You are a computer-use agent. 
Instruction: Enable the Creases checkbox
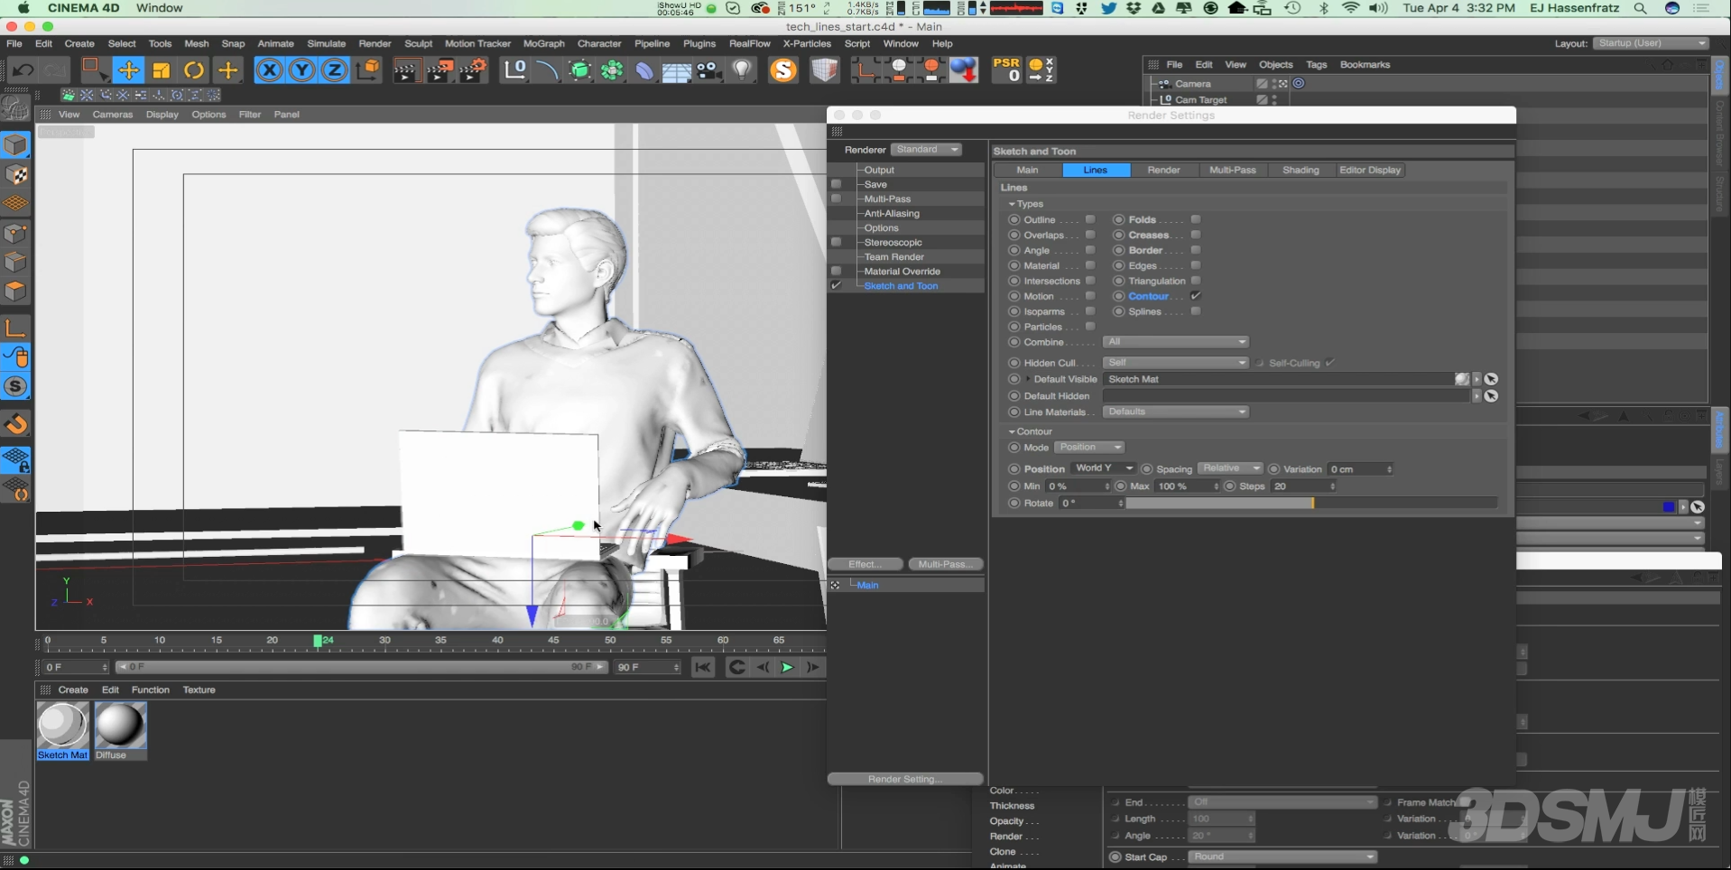click(x=1196, y=235)
